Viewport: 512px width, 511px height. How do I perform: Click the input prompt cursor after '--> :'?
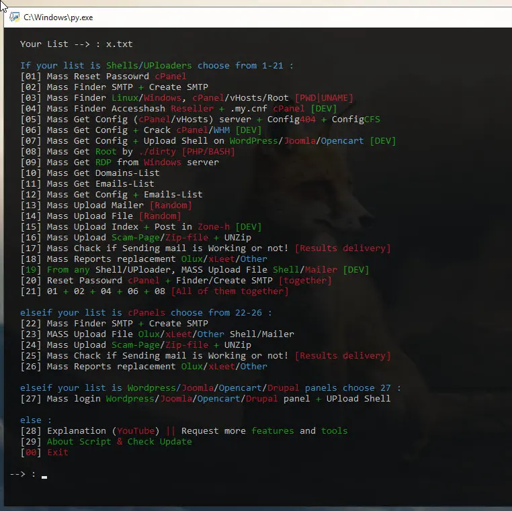coord(44,477)
